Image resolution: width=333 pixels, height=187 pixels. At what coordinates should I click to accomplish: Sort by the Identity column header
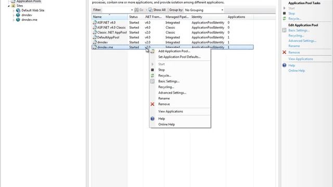click(x=208, y=17)
